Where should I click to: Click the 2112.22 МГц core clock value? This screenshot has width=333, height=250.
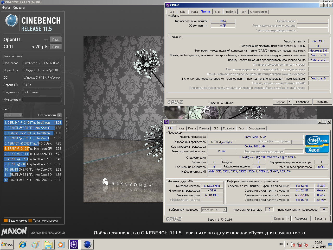pos(212,186)
